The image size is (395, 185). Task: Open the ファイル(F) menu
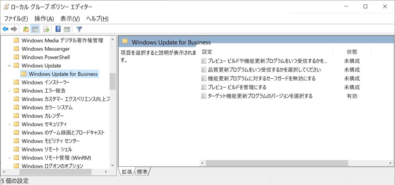16,19
